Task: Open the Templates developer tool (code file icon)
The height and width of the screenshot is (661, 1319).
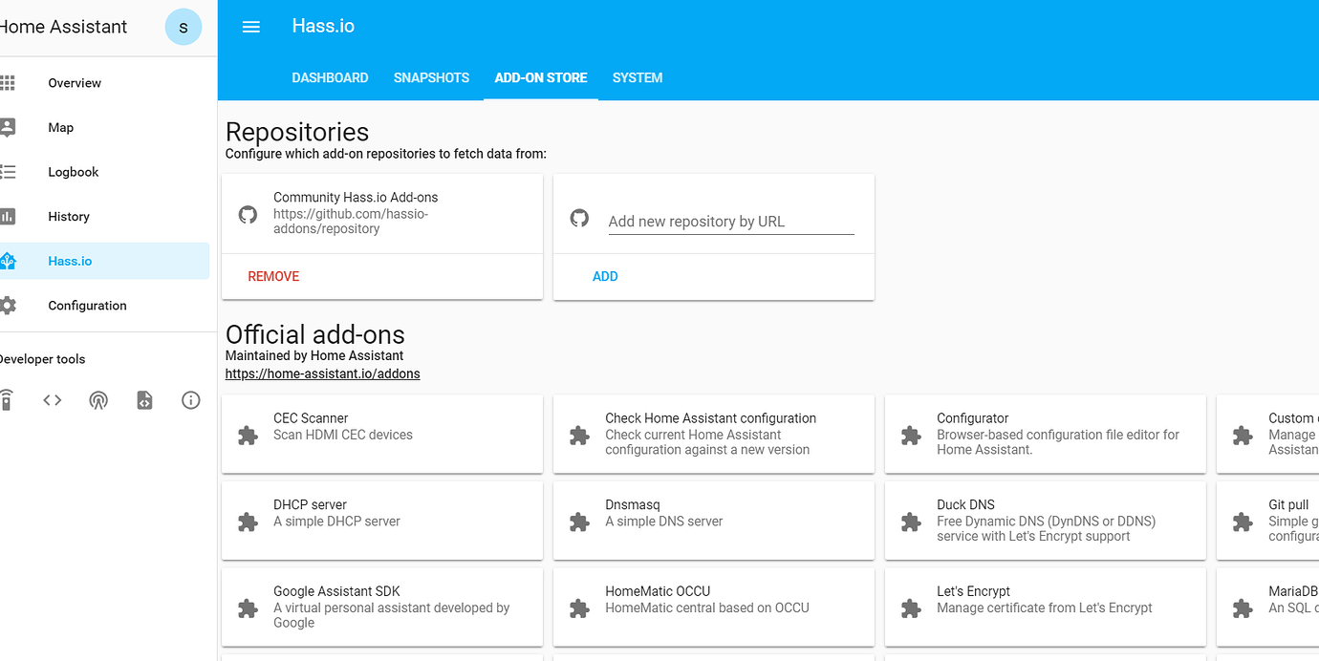Action: 144,400
